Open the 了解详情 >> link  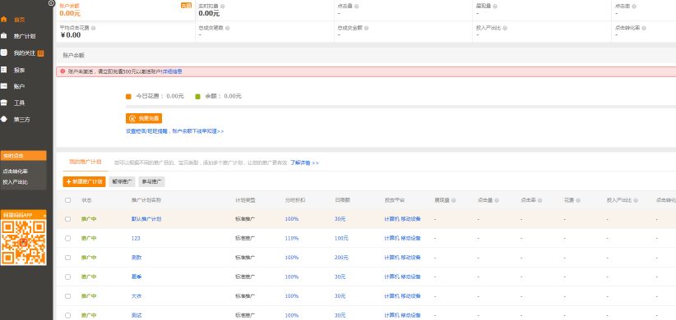304,163
